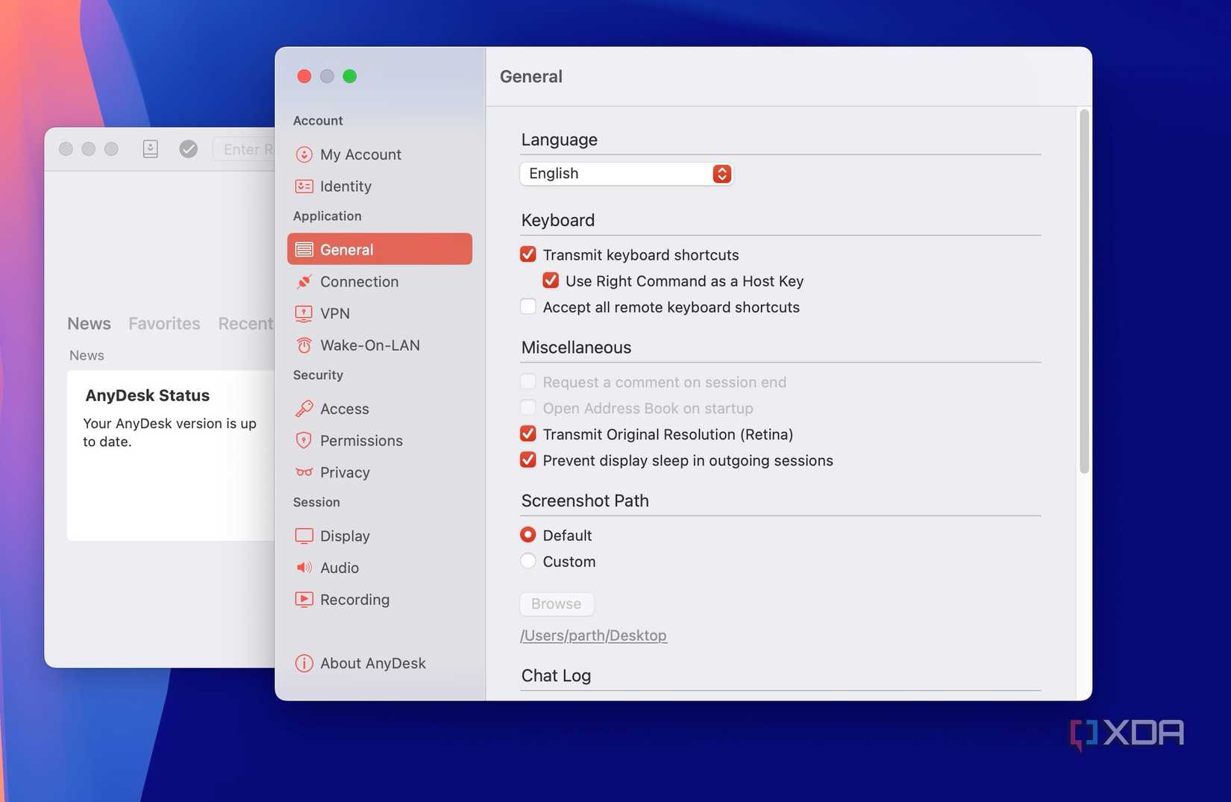The height and width of the screenshot is (802, 1231).
Task: Open the English language dropdown
Action: 627,174
